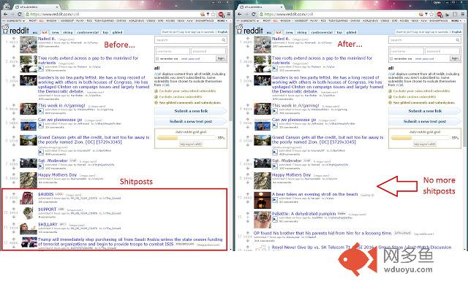
Task: Open Chrome hamburger menu in After window
Action: pyautogui.click(x=463, y=15)
